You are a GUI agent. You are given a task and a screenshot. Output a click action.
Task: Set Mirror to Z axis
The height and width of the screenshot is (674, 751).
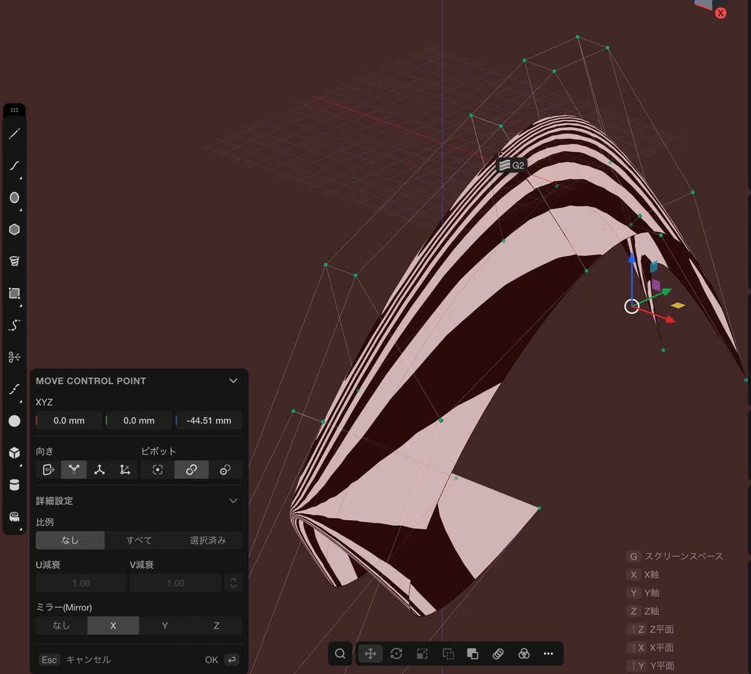(x=217, y=625)
